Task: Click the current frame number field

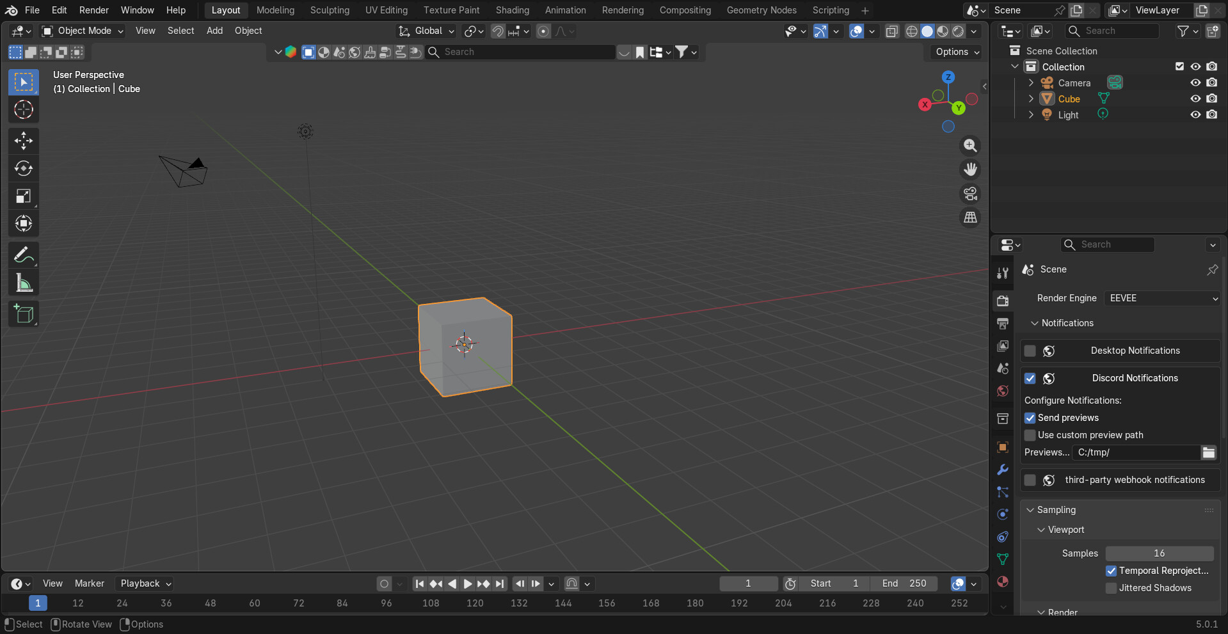Action: click(748, 583)
